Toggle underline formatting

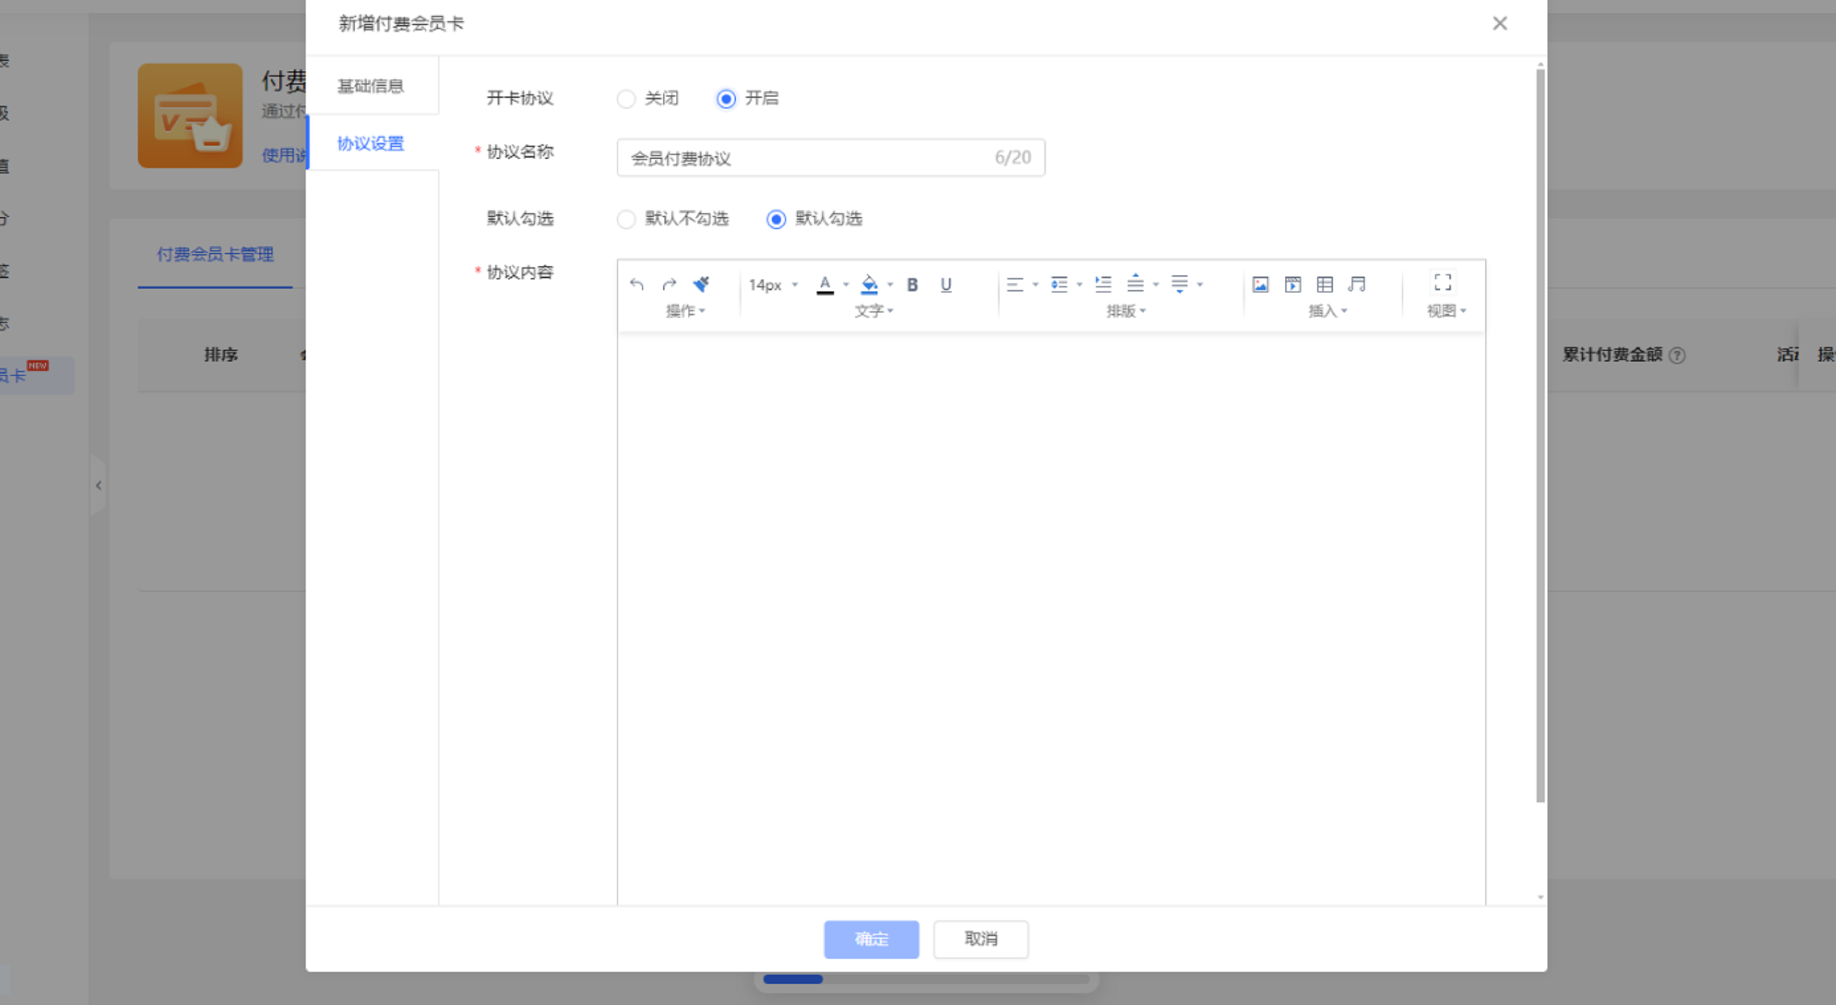[x=946, y=285]
